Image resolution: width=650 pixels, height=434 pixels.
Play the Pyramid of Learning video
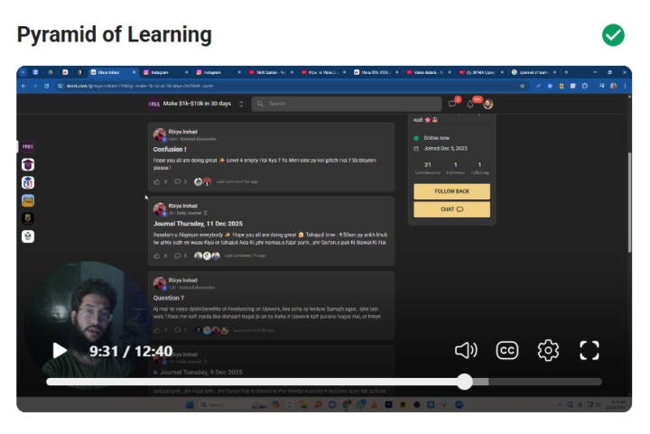tap(60, 351)
